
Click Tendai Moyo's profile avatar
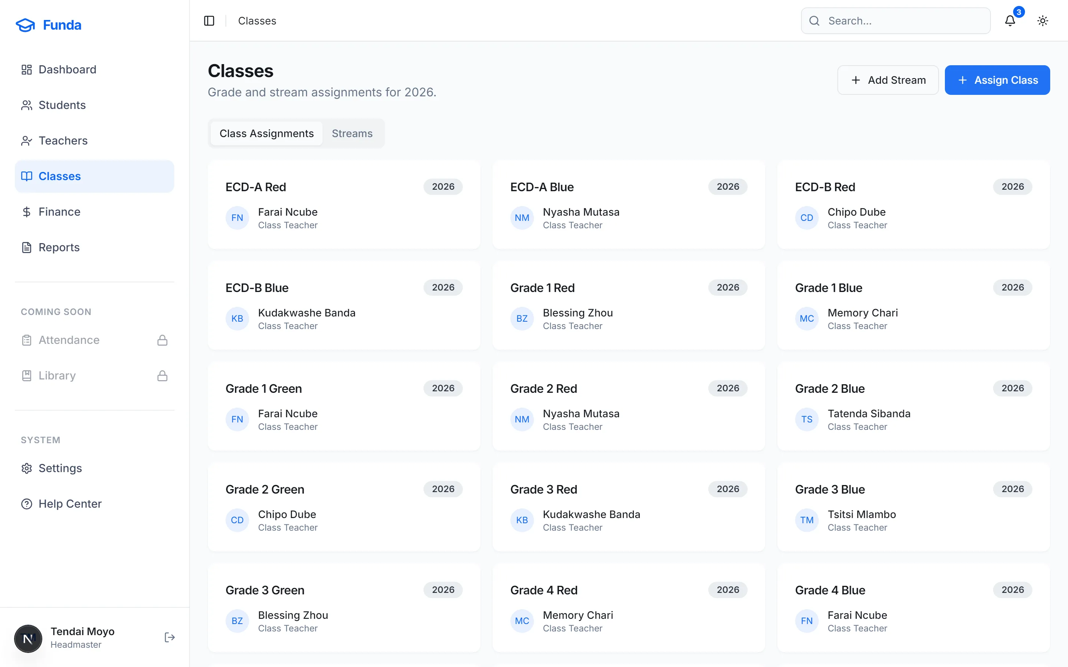(x=28, y=638)
